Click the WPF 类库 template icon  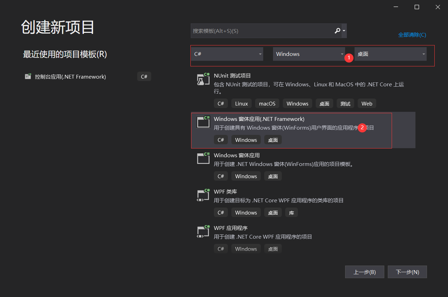(x=203, y=195)
